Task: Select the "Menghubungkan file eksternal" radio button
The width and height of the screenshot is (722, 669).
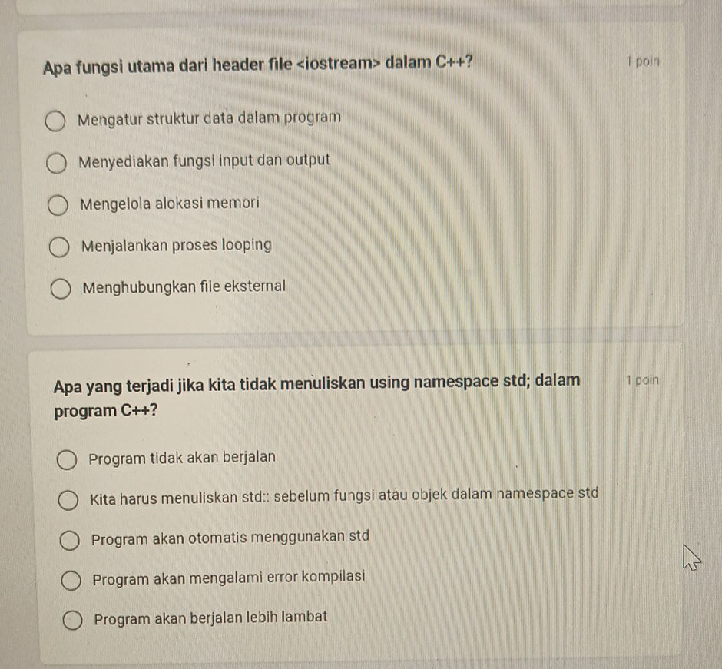Action: 62,290
